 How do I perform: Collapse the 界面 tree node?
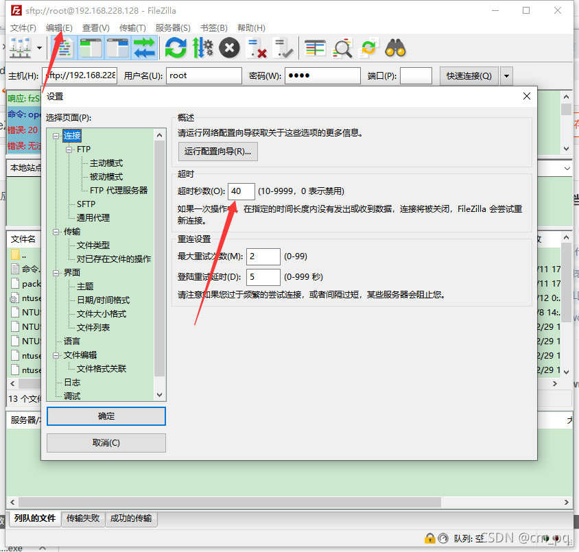click(x=56, y=273)
